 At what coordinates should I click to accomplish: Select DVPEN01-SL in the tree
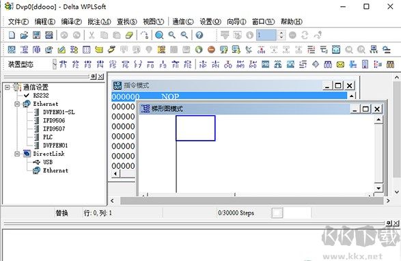(x=59, y=112)
